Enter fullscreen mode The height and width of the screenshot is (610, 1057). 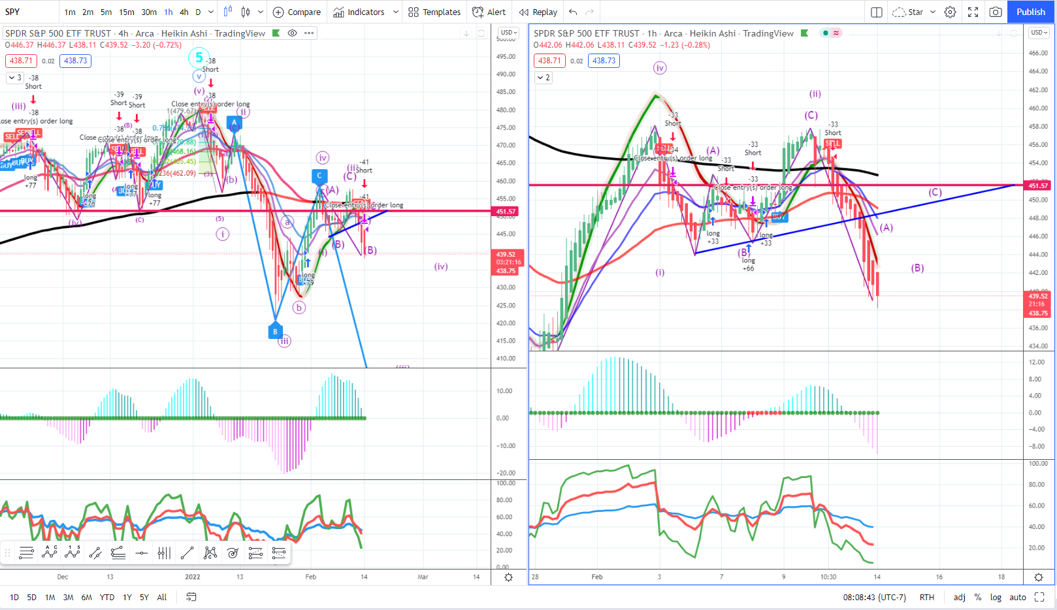pyautogui.click(x=973, y=12)
